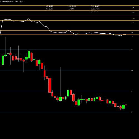
Task: Click the 16 price axis label
Action: tap(132, 50)
